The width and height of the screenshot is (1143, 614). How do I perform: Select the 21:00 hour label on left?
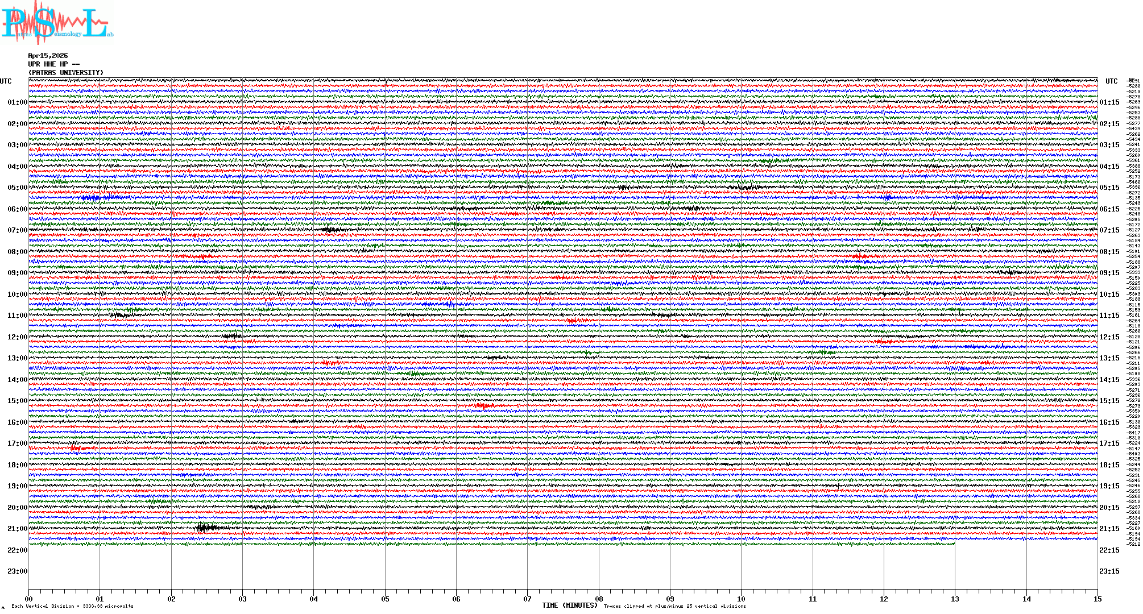(17, 529)
